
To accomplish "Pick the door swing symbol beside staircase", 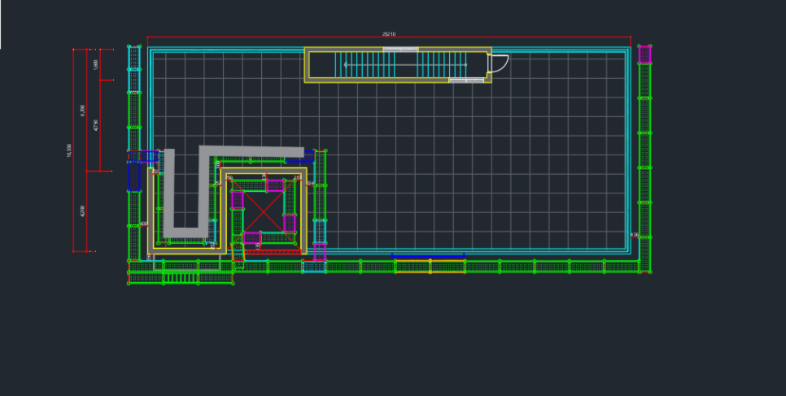I will point(498,63).
